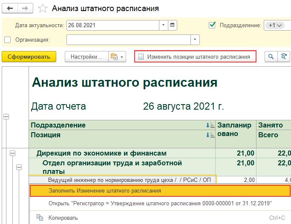The height and width of the screenshot is (224, 291).
Task: Click the 2,00 planned value cell
Action: click(x=236, y=180)
